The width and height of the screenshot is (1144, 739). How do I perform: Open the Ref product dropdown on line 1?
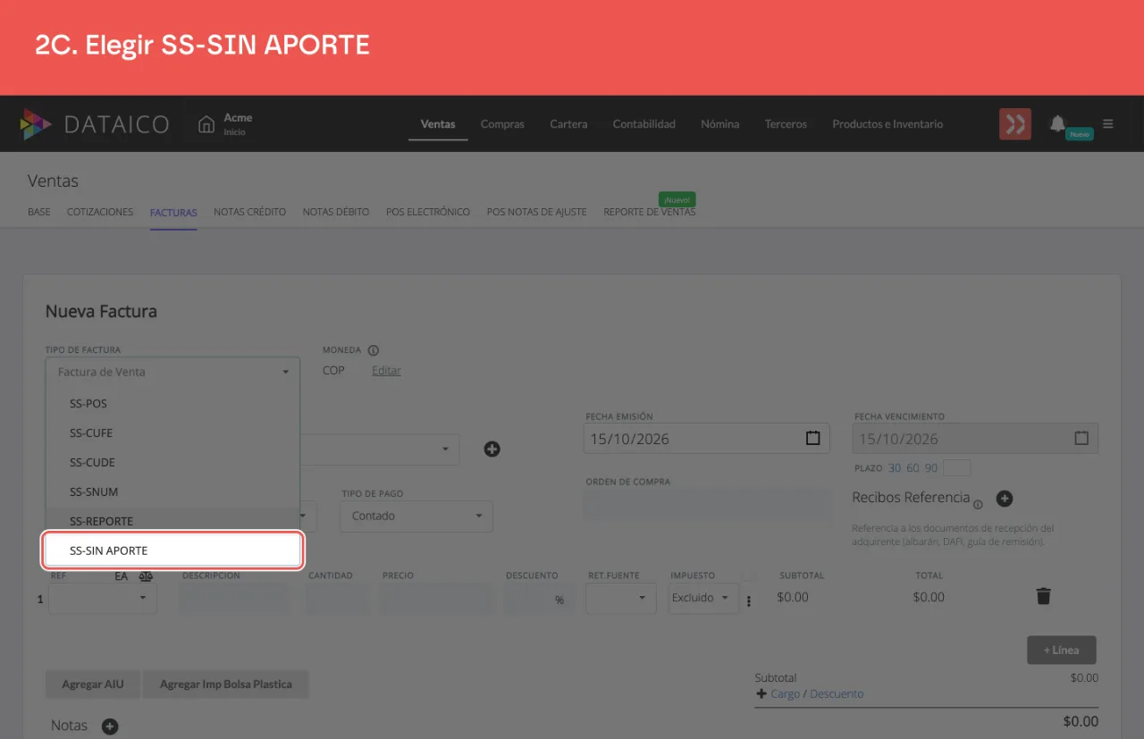pyautogui.click(x=103, y=598)
